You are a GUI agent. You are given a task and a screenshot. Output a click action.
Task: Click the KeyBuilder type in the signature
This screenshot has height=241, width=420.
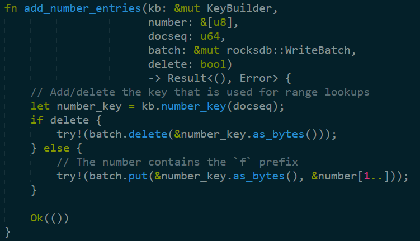[x=239, y=8]
